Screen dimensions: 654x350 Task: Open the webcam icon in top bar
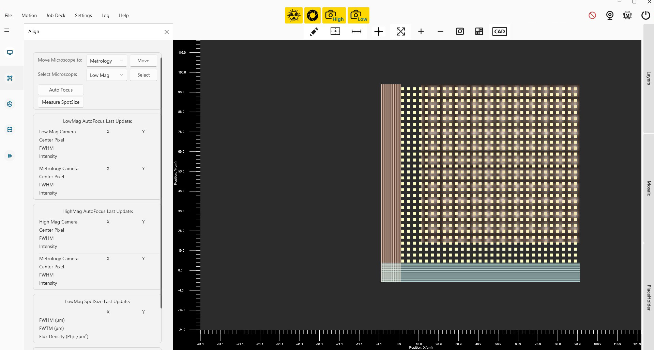pos(610,15)
